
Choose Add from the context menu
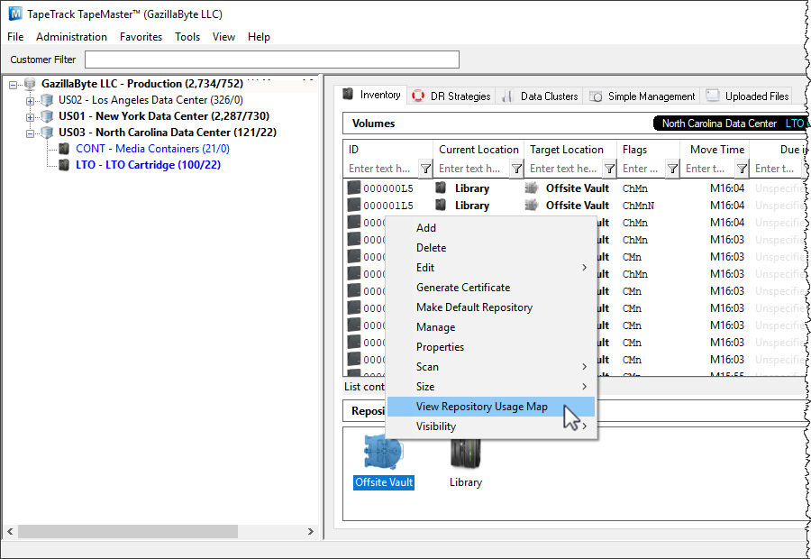491,228
